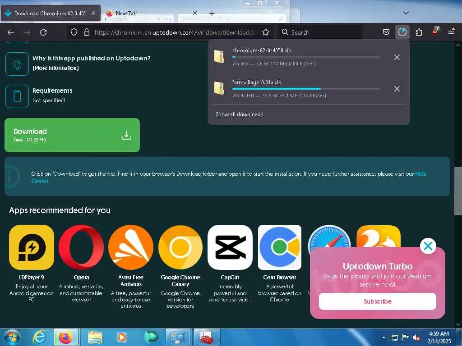The image size is (462, 346).
Task: Click the lightbulb info icon
Action: pyautogui.click(x=17, y=64)
